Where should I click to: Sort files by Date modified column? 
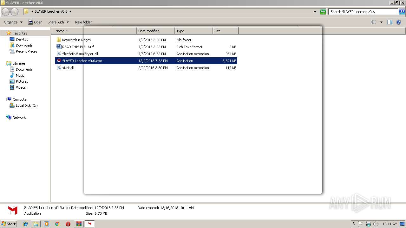tap(156, 31)
